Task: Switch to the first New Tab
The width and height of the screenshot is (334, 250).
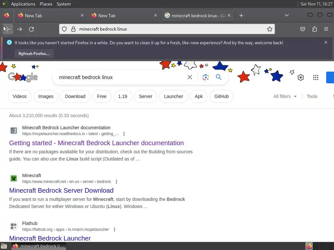Action: tap(50, 16)
